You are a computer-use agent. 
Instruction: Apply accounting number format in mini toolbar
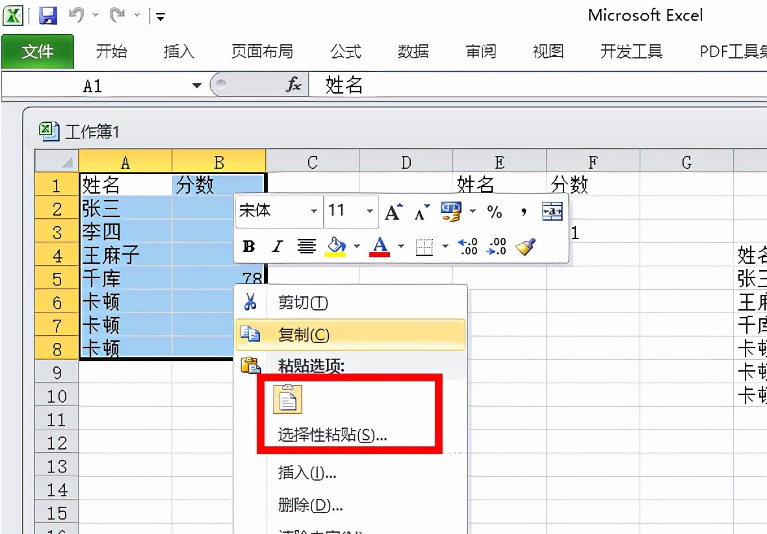click(x=450, y=212)
